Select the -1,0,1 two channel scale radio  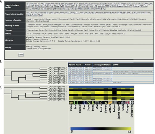click(x=82, y=41)
